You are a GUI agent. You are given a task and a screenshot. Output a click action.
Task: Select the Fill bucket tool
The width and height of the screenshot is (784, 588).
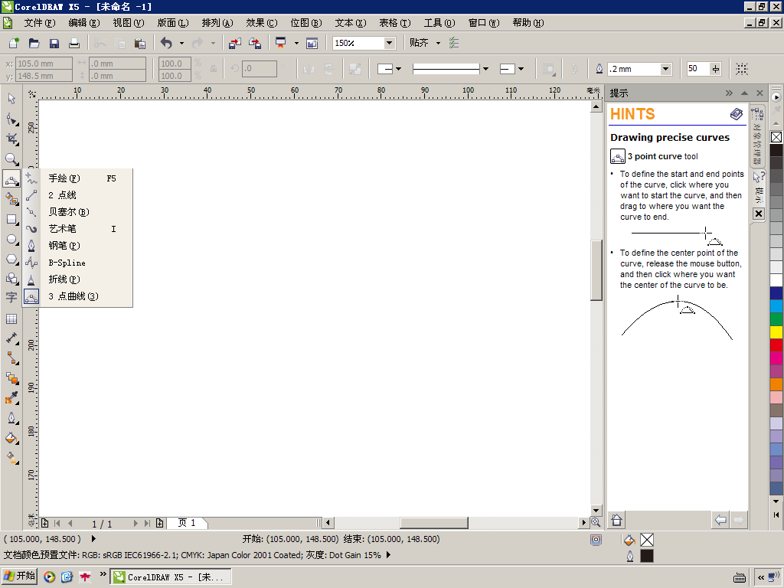point(11,438)
